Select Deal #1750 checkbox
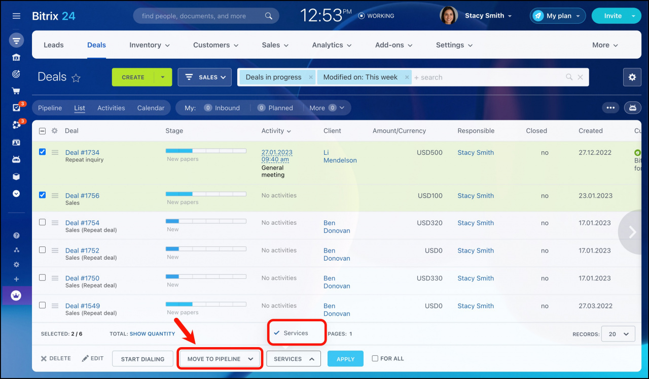 click(x=42, y=277)
